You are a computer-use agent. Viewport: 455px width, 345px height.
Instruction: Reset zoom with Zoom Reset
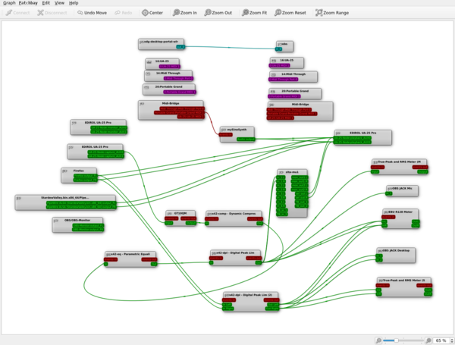[x=291, y=13]
